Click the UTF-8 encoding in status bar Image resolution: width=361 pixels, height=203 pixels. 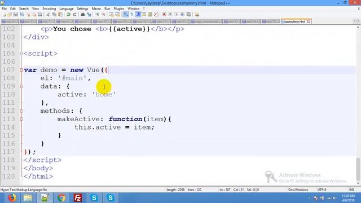pos(322,189)
